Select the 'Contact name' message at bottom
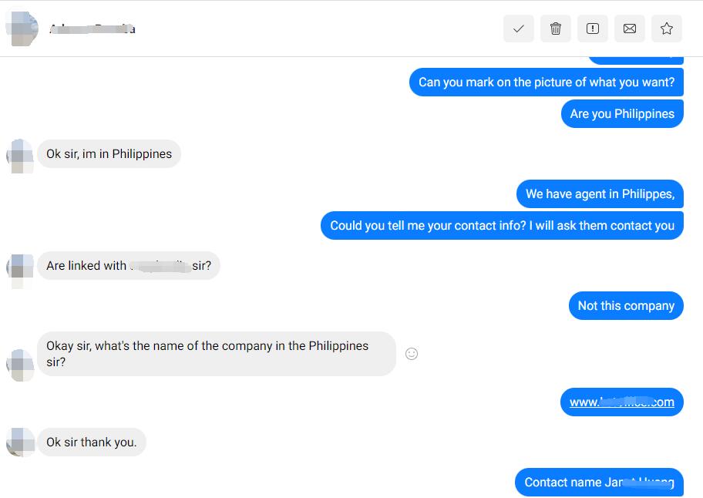Screen dimensions: 703x498 point(600,483)
